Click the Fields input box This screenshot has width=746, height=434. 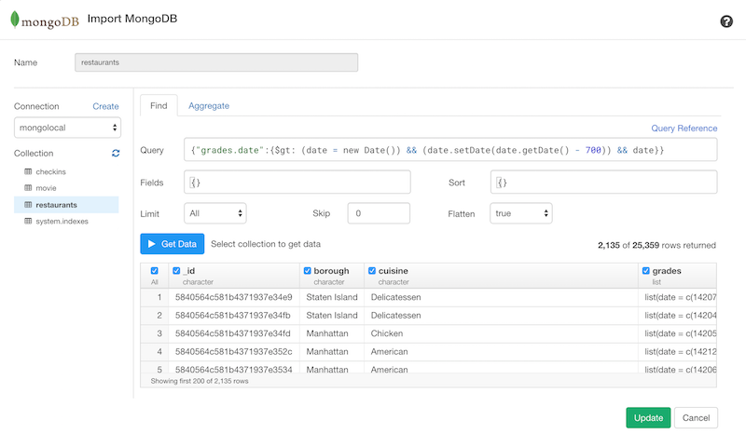(x=297, y=182)
